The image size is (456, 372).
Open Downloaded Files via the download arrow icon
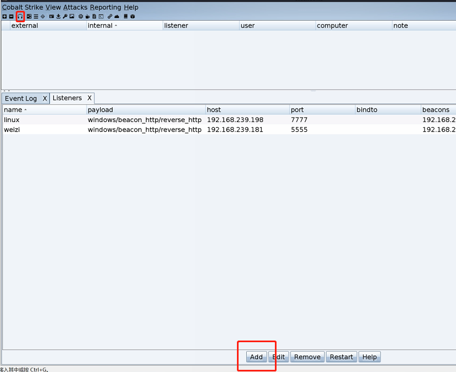click(59, 16)
